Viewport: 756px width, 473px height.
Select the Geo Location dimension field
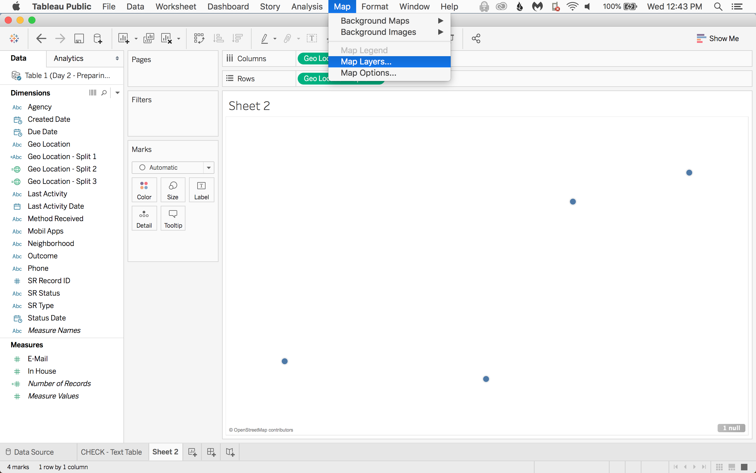click(49, 144)
